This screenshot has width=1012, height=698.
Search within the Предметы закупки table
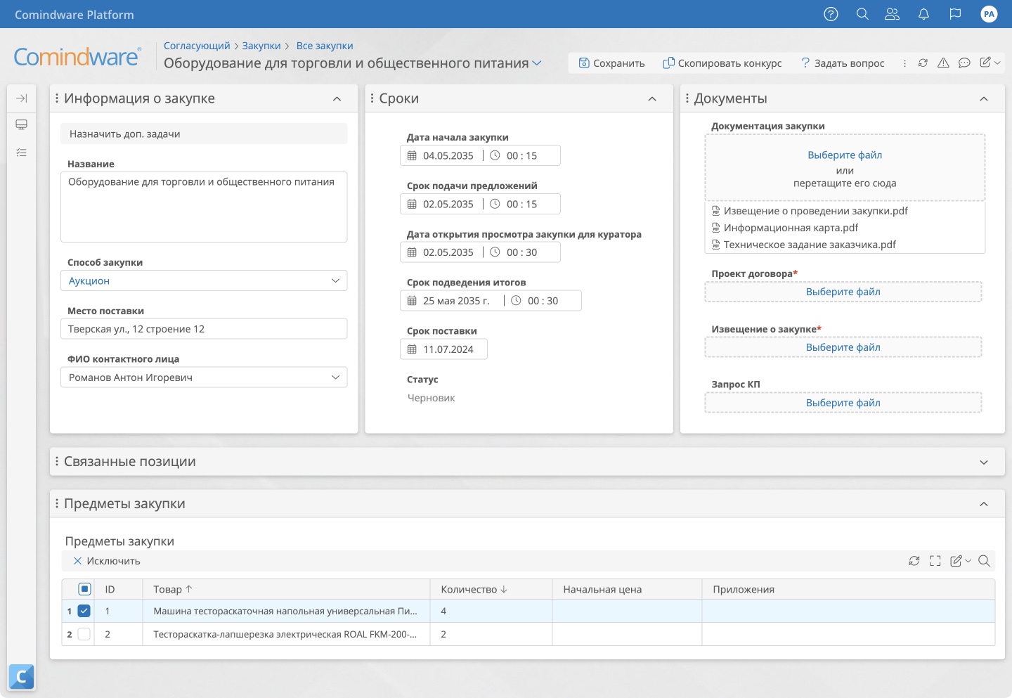(x=984, y=561)
